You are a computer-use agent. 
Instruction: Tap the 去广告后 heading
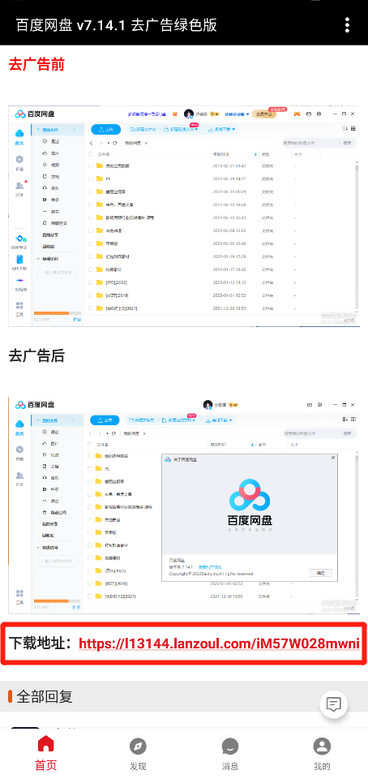tap(36, 355)
